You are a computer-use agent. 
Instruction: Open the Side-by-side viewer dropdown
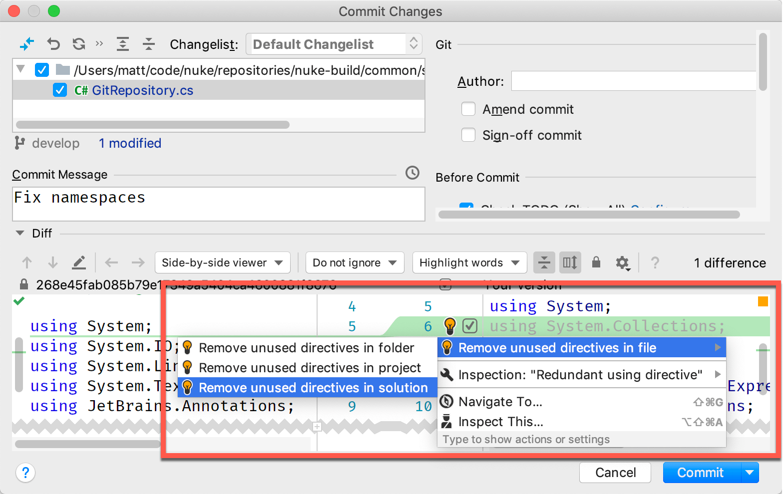[222, 262]
